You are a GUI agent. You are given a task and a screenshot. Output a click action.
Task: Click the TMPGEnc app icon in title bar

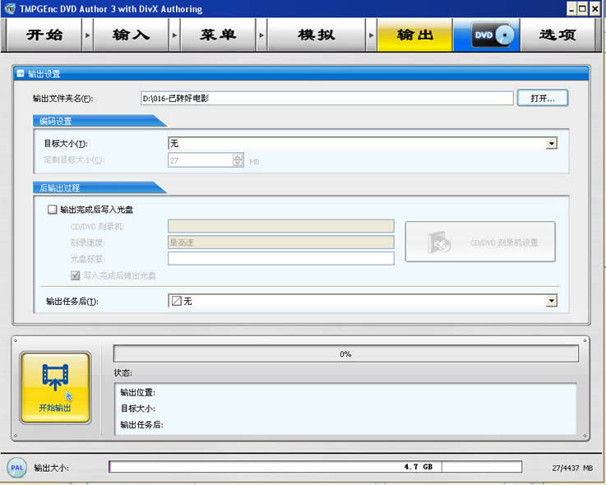10,8
